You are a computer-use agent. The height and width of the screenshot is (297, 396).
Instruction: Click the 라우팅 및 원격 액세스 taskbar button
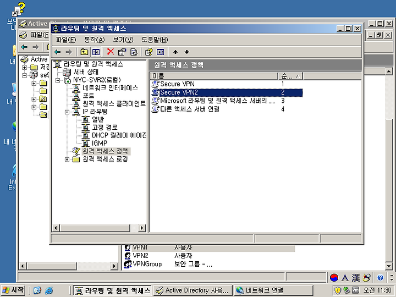pyautogui.click(x=112, y=290)
